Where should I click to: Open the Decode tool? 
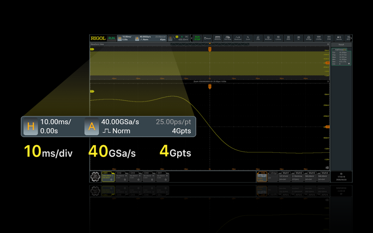(x=339, y=38)
